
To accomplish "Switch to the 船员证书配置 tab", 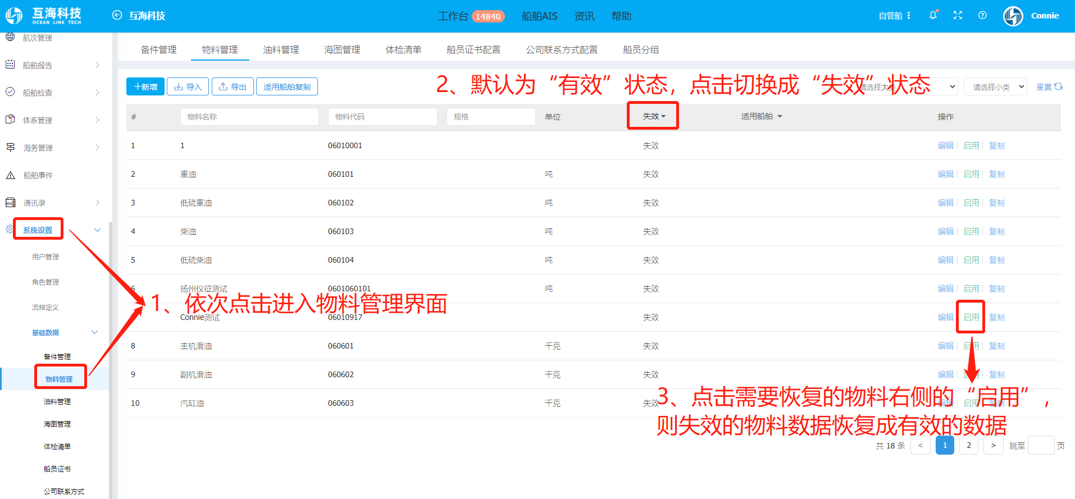I will 473,49.
